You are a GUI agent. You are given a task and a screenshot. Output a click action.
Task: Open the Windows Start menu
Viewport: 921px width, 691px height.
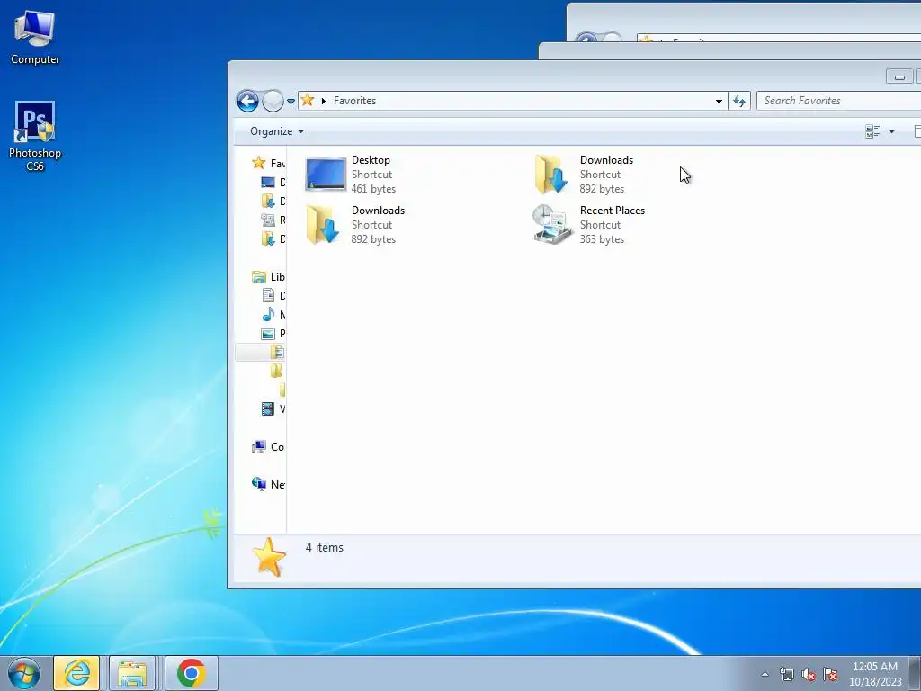coord(24,673)
